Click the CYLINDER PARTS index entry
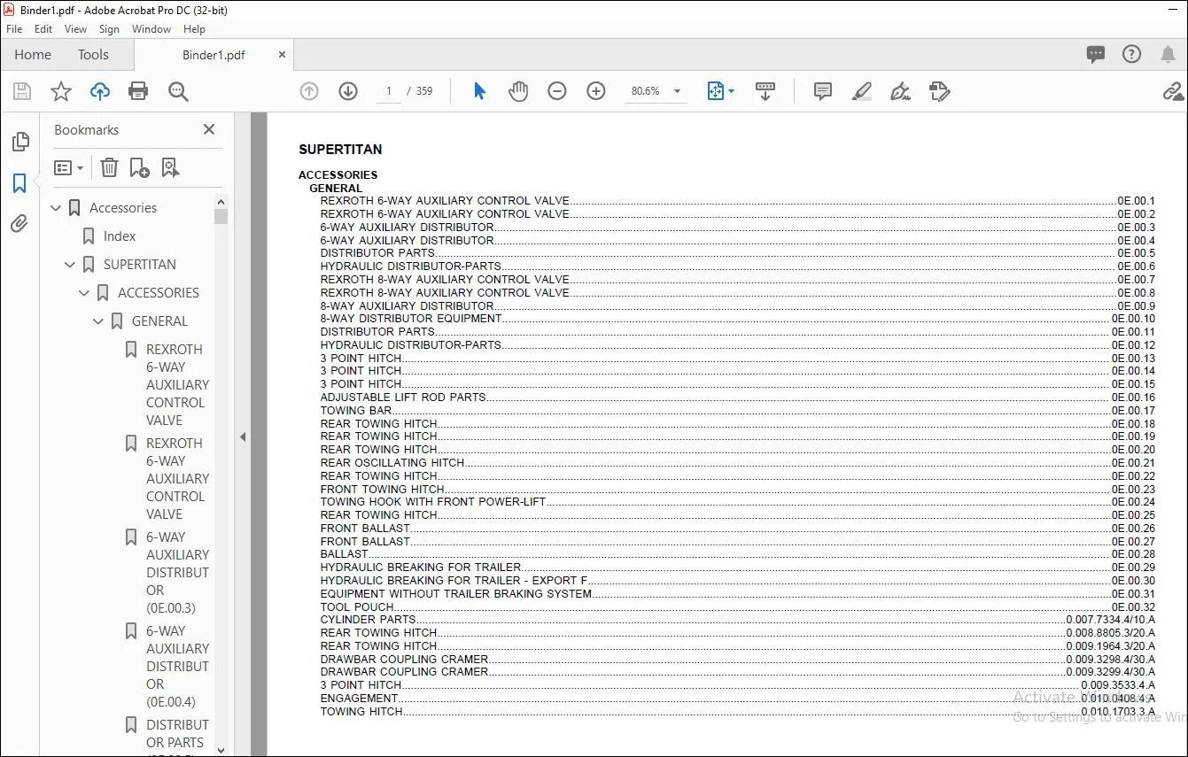This screenshot has width=1188, height=757. coord(368,620)
